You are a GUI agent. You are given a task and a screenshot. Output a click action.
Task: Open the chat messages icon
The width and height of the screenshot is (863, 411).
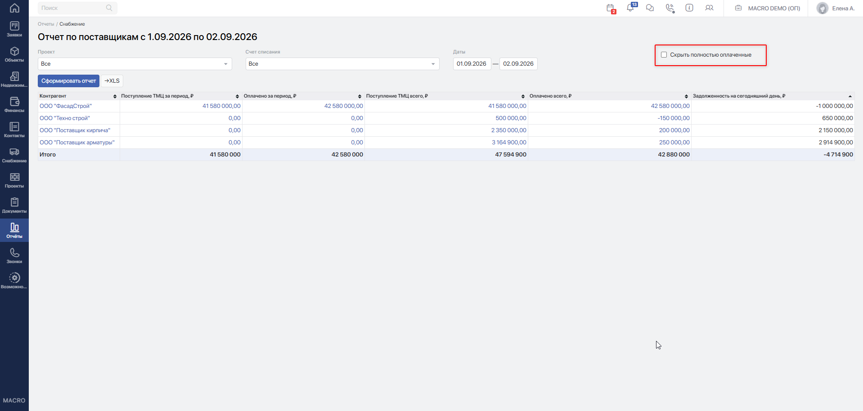pyautogui.click(x=650, y=8)
